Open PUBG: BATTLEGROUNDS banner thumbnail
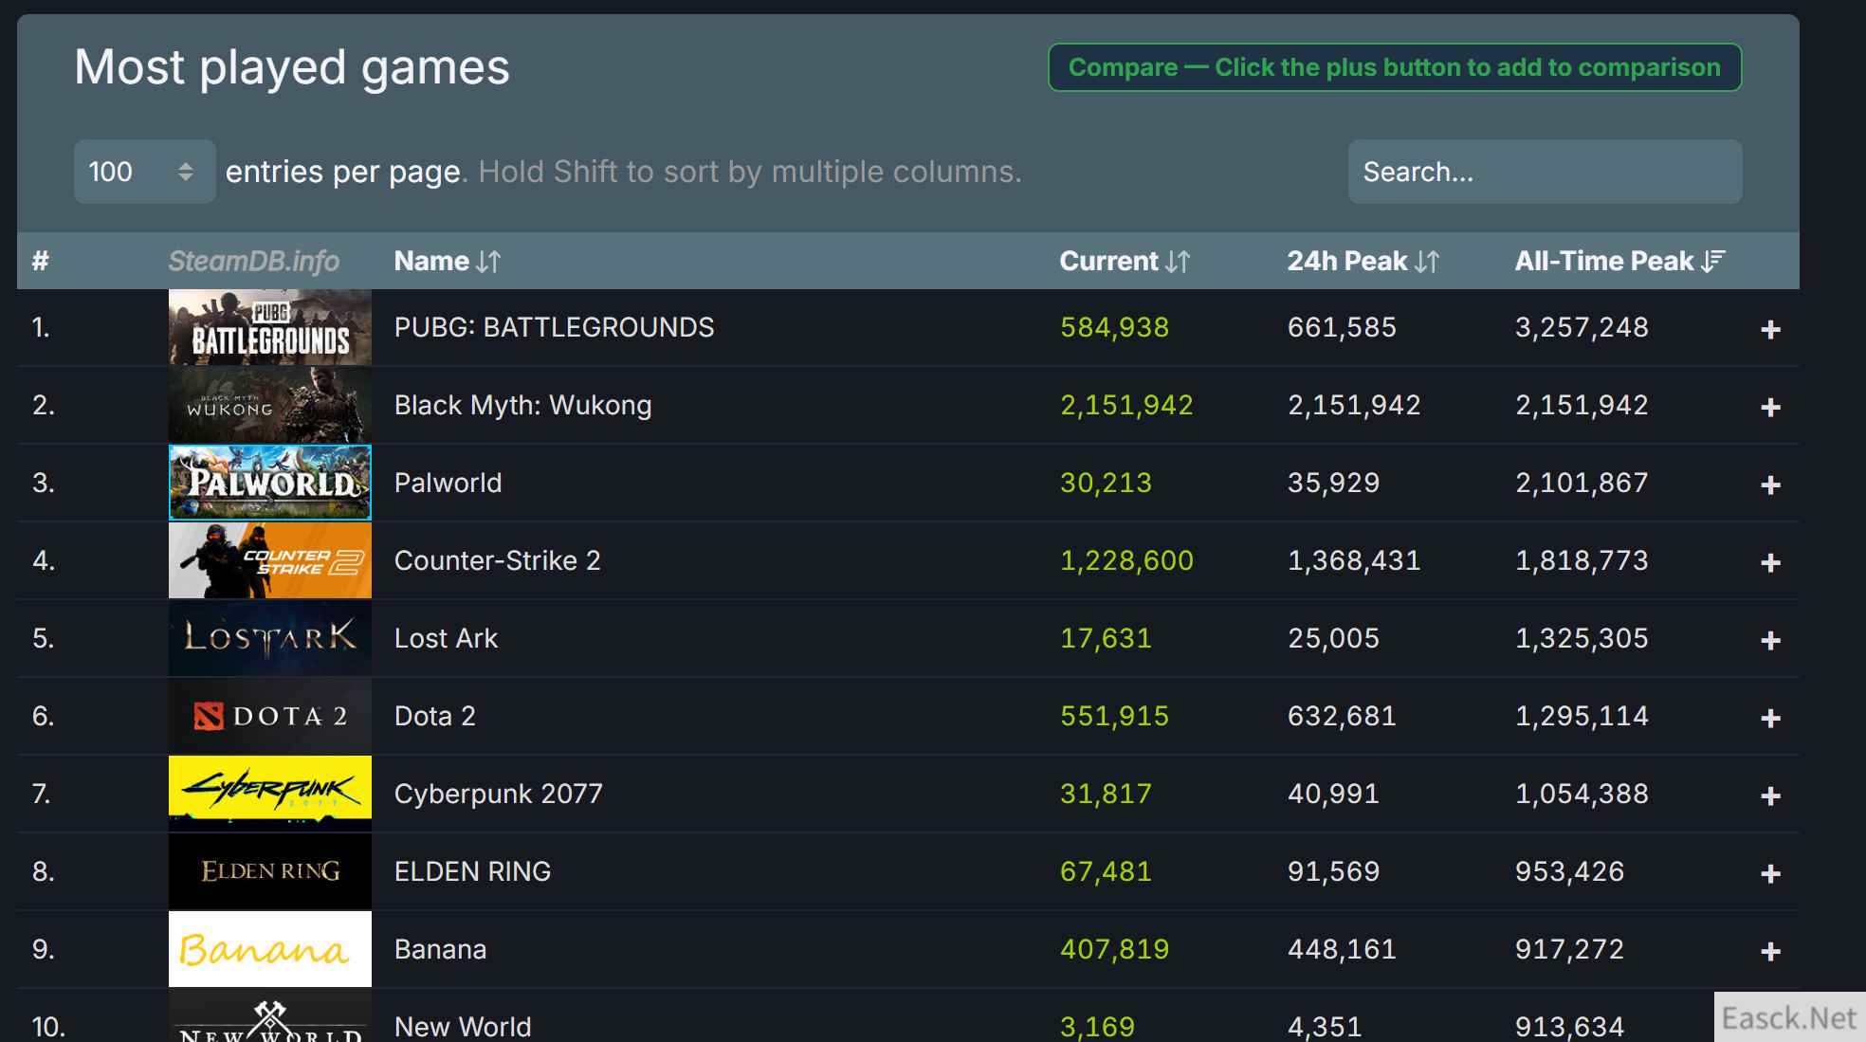 [x=270, y=327]
